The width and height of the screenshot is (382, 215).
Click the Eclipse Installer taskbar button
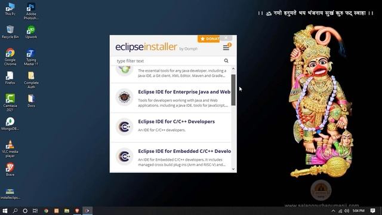[x=88, y=211]
